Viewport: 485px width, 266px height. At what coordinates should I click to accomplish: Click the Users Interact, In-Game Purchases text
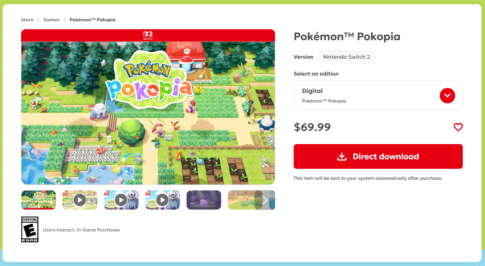[81, 230]
